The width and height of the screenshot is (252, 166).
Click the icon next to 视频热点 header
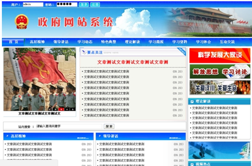point(192,164)
